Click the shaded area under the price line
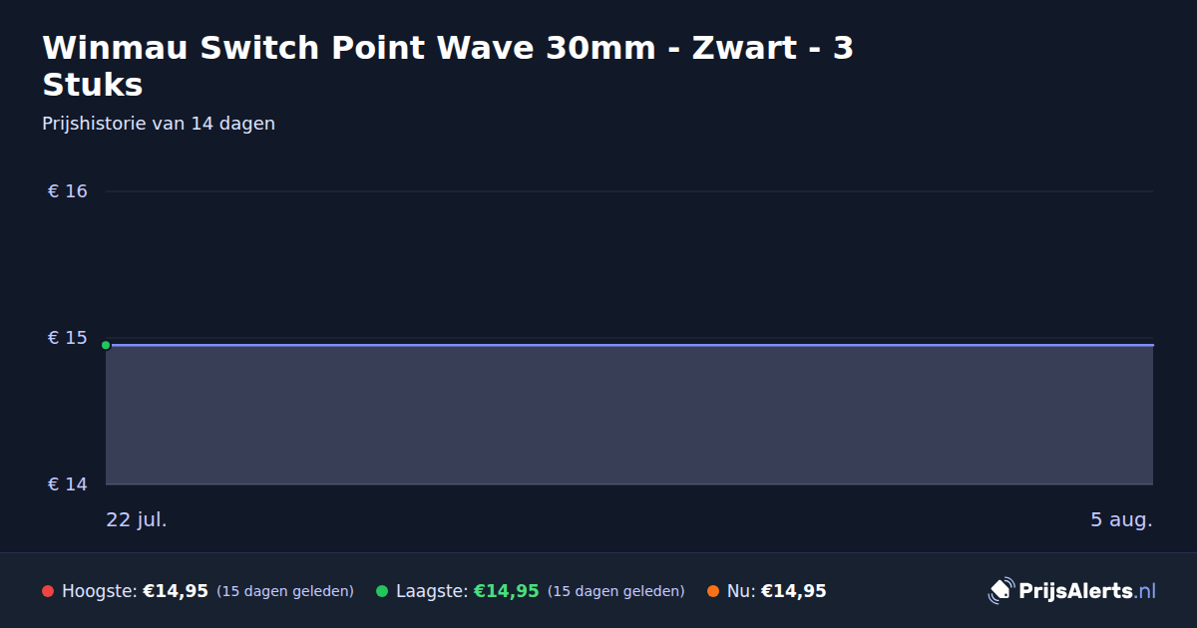Screen dimensions: 1197x628 click(629, 416)
